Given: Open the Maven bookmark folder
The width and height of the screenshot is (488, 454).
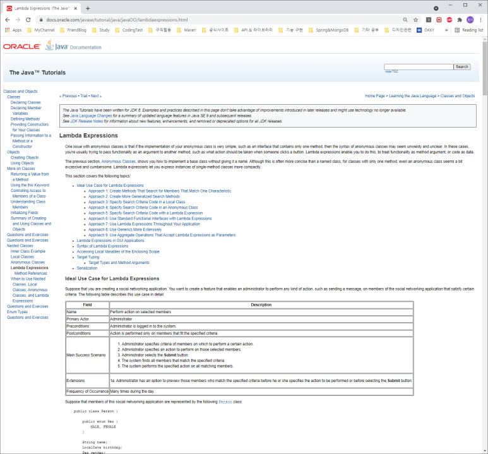Looking at the screenshot, I should [x=186, y=30].
